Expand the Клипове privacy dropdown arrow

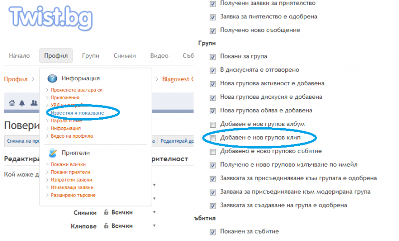154,226
